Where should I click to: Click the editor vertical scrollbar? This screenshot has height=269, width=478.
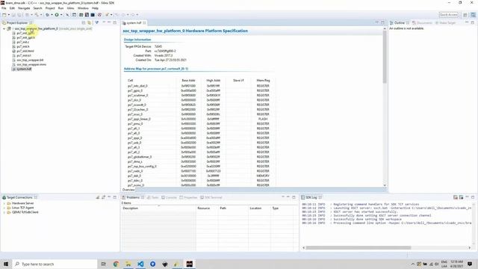click(x=385, y=57)
